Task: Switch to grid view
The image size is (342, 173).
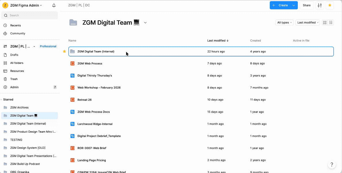Action: tap(325, 23)
